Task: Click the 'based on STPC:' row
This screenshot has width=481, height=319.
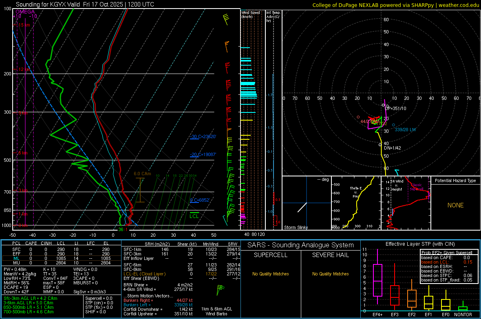Action: tap(447, 275)
